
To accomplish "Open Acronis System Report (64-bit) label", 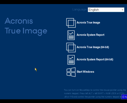I will [95, 59].
